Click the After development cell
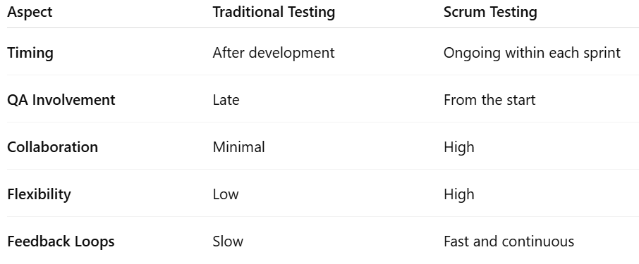The height and width of the screenshot is (264, 639). pos(274,53)
